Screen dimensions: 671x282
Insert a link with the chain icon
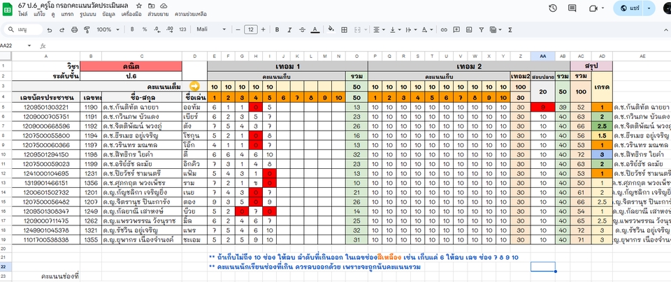click(x=445, y=29)
